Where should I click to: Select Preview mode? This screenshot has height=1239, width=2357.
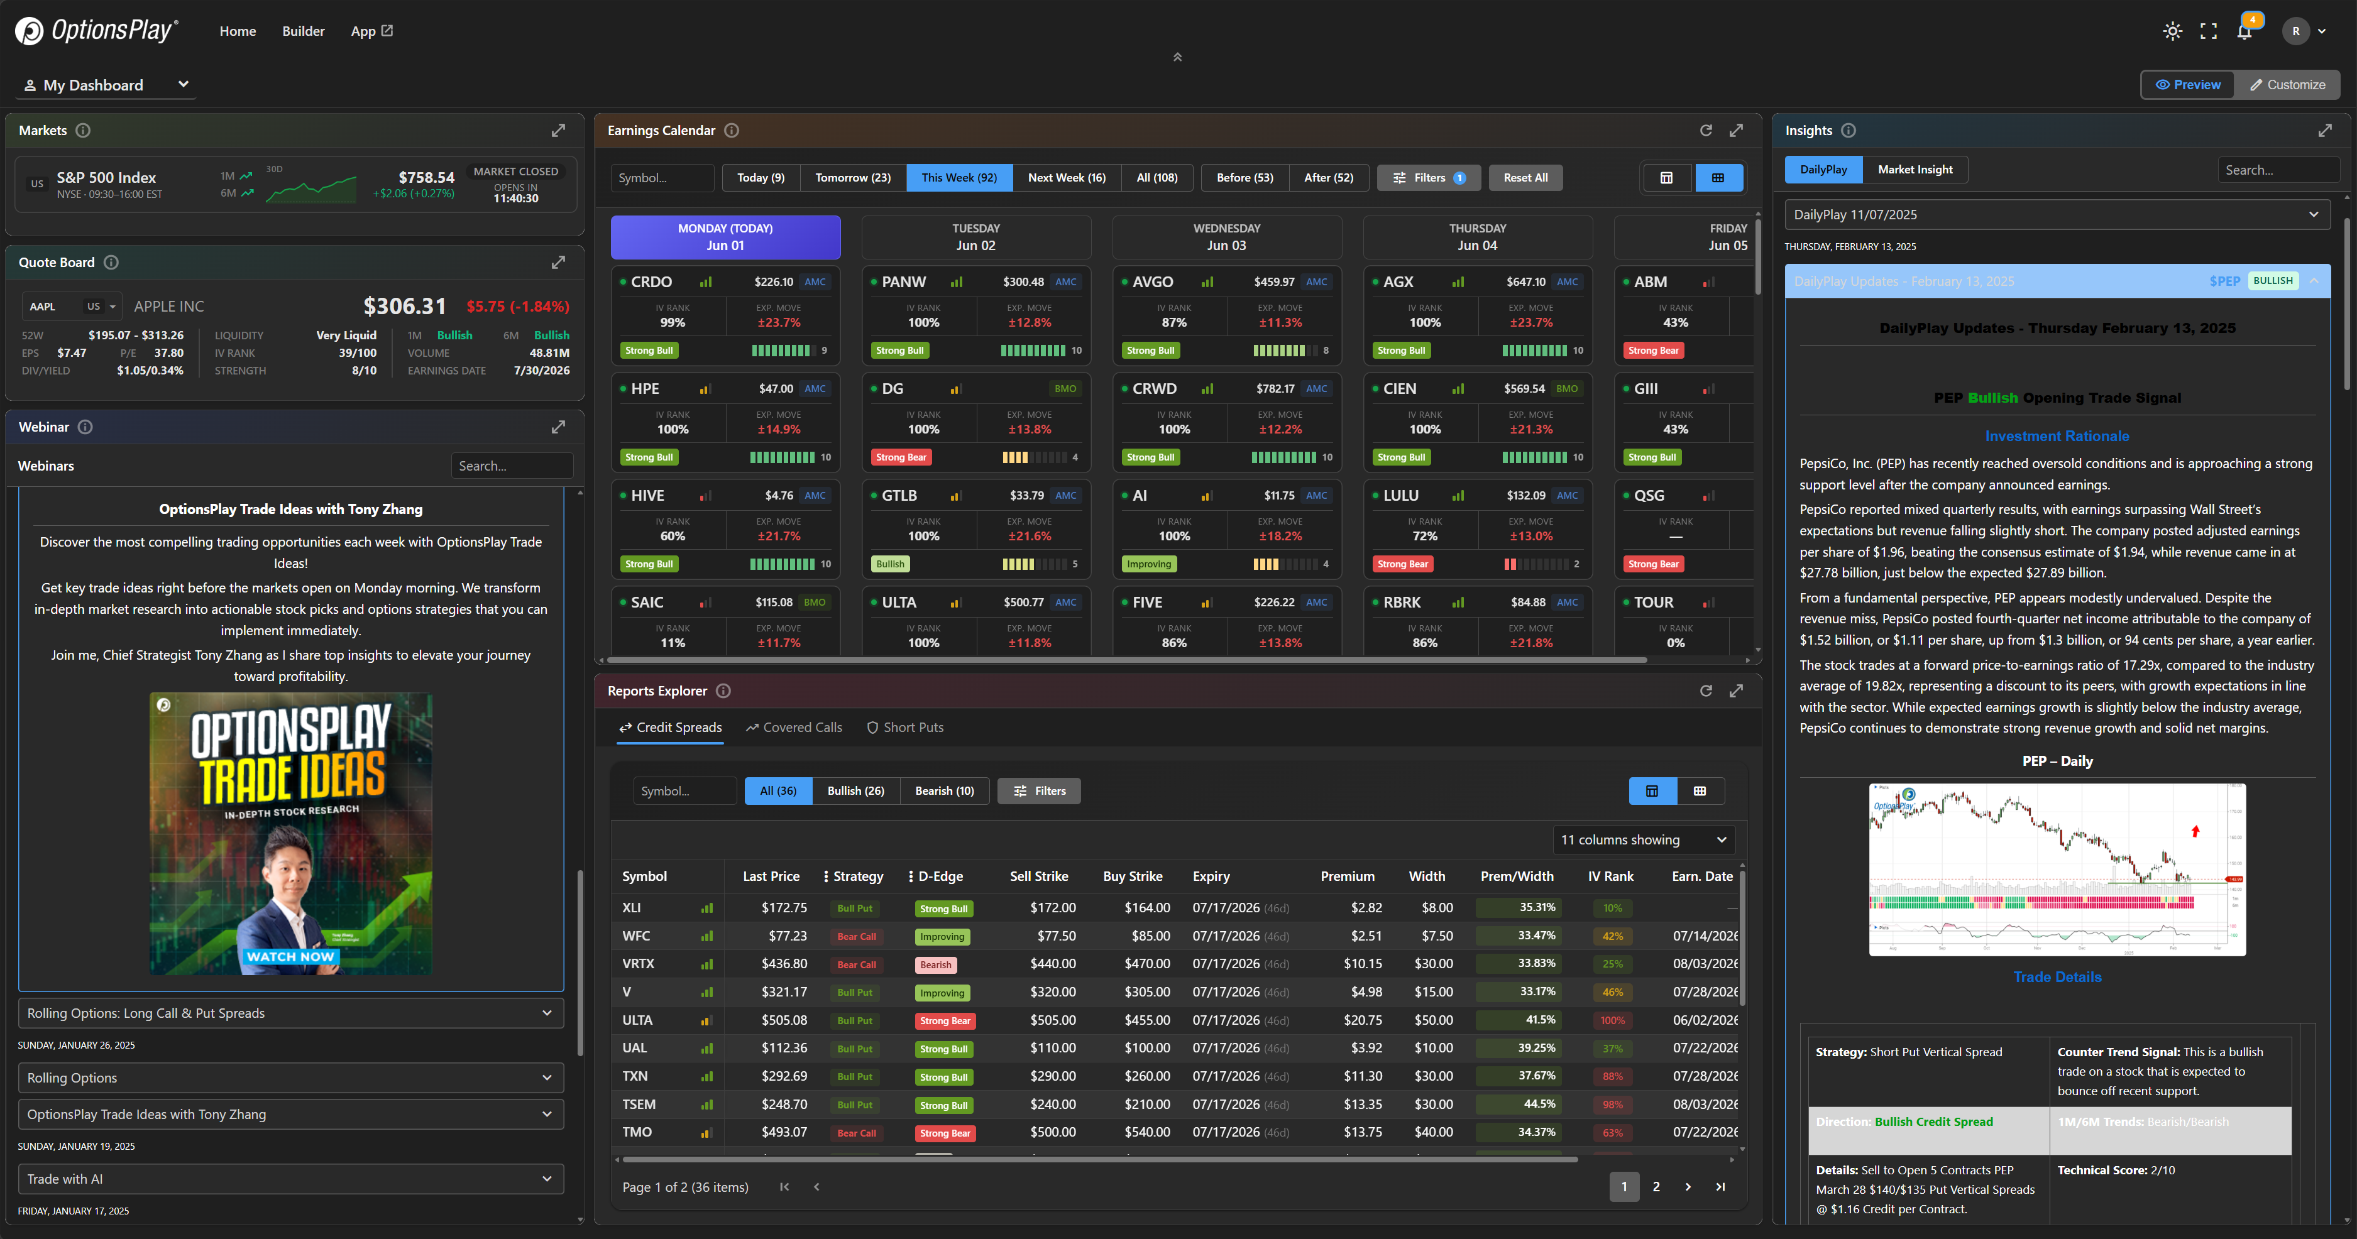pos(2188,85)
